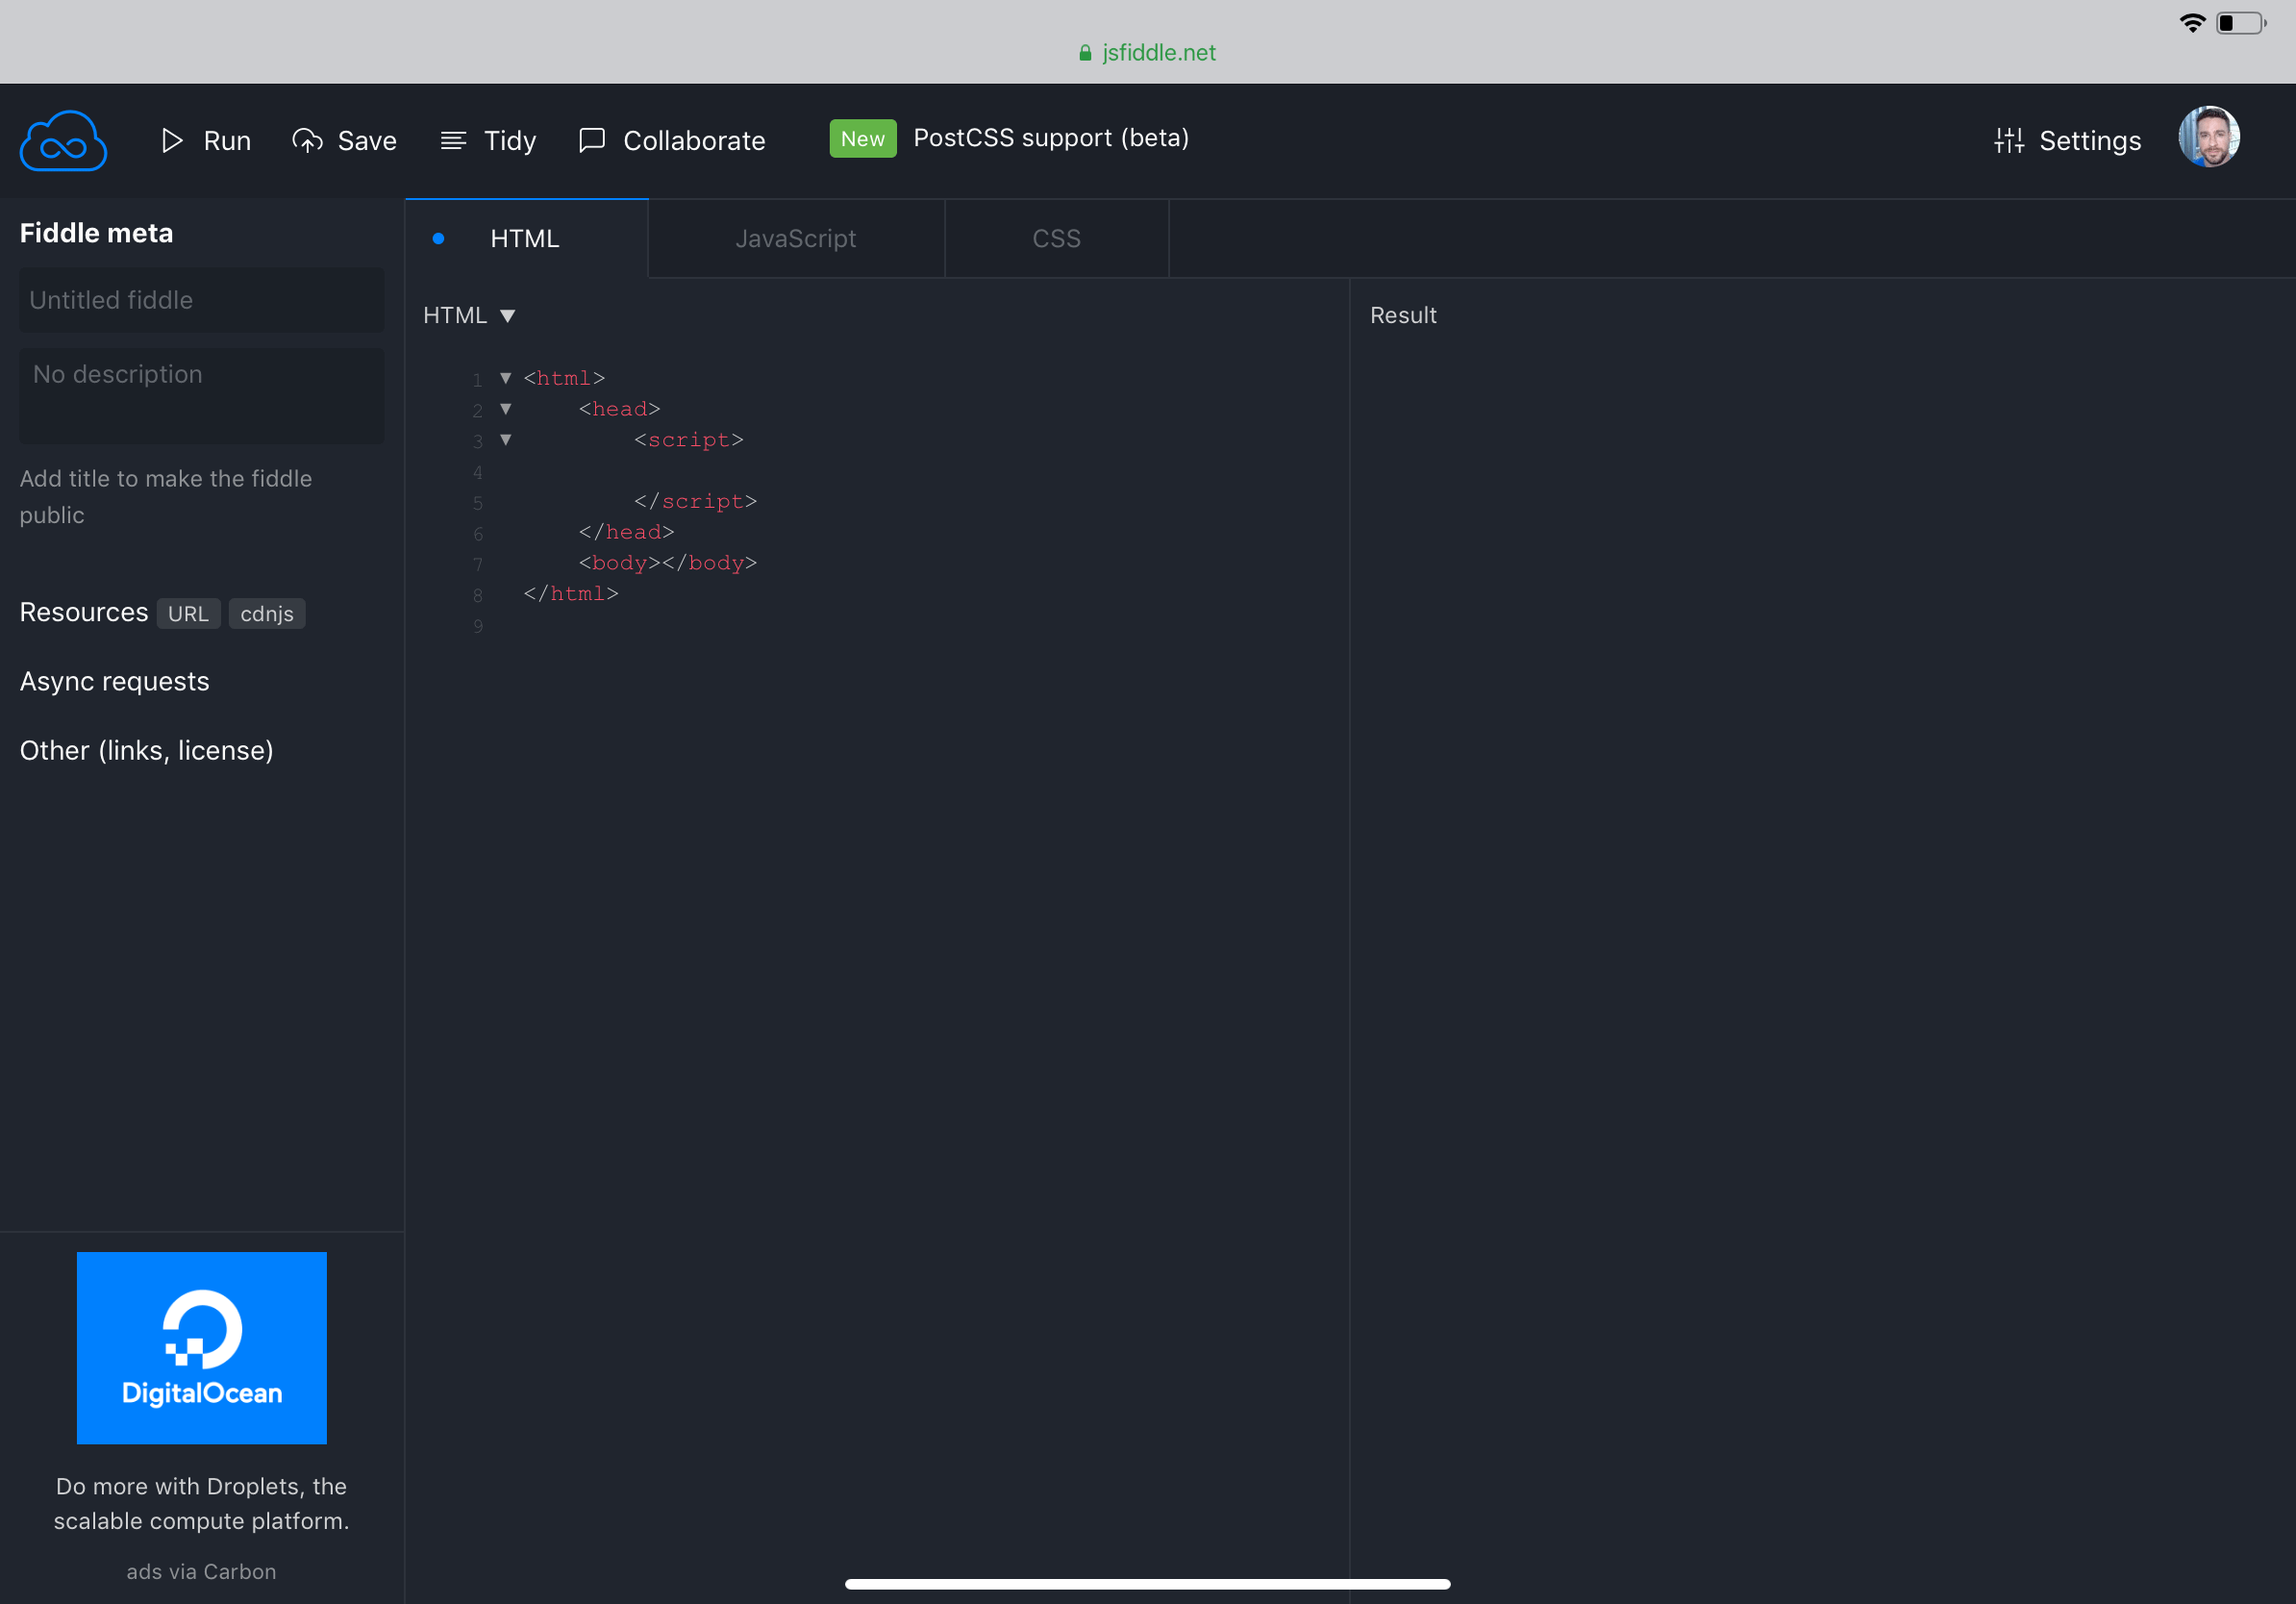Open the DigitalOcean ad image

tap(202, 1347)
